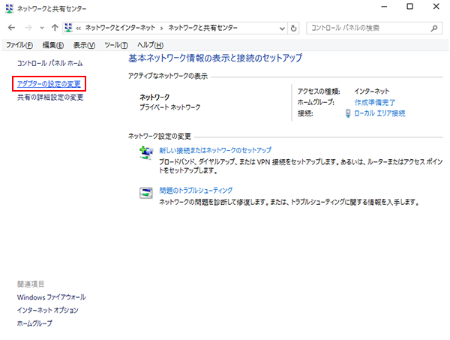Click the refresh button beside the address bar

click(292, 28)
